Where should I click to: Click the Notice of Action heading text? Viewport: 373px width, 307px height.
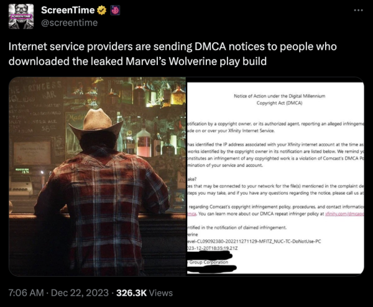pyautogui.click(x=279, y=99)
